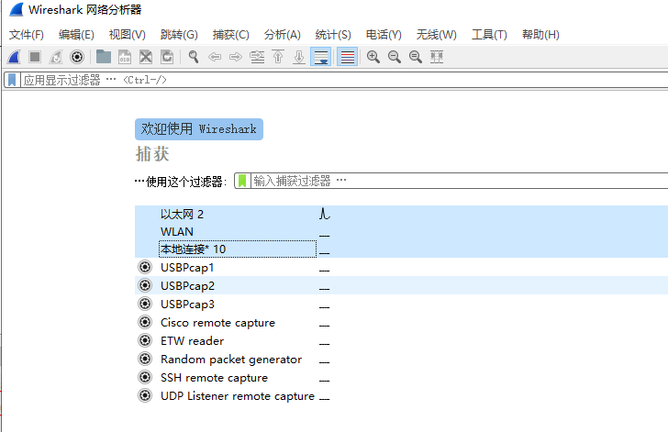Image resolution: width=668 pixels, height=432 pixels.
Task: Select the 以太网 2 interface
Action: [x=401, y=214]
